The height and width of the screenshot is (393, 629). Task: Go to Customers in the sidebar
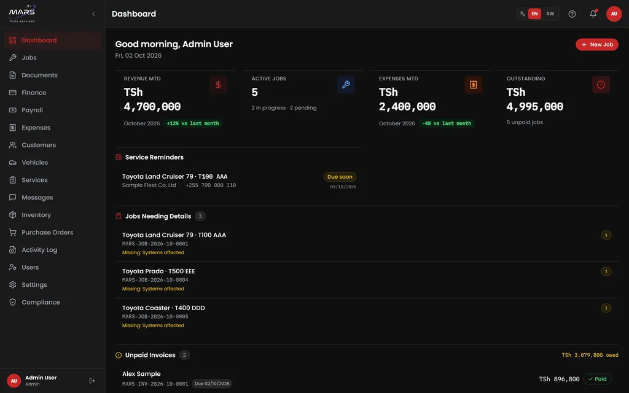53,145
